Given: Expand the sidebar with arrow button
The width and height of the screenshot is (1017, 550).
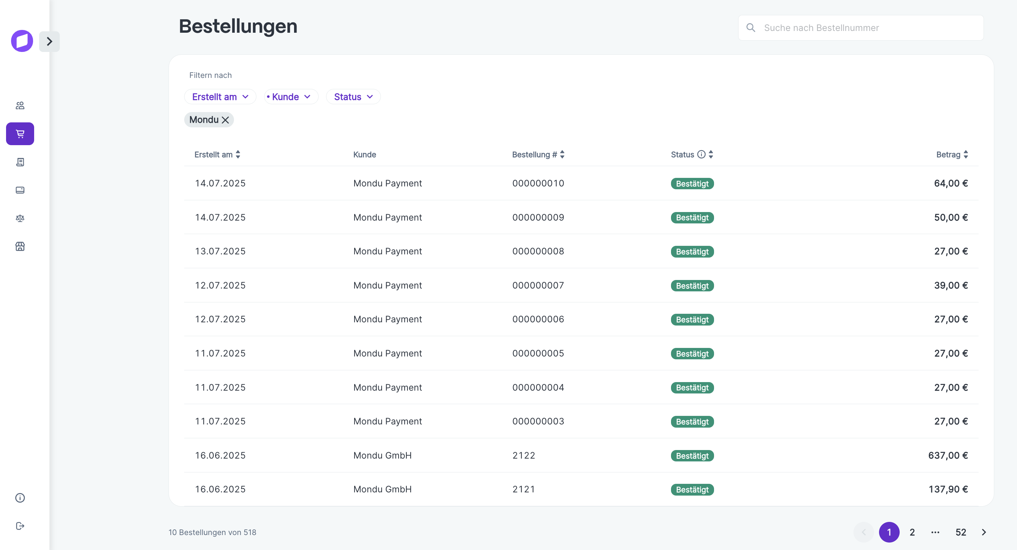Looking at the screenshot, I should pos(49,42).
